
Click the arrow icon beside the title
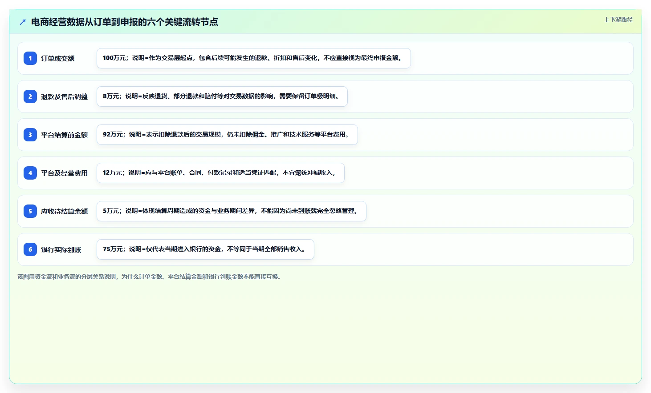coord(23,22)
